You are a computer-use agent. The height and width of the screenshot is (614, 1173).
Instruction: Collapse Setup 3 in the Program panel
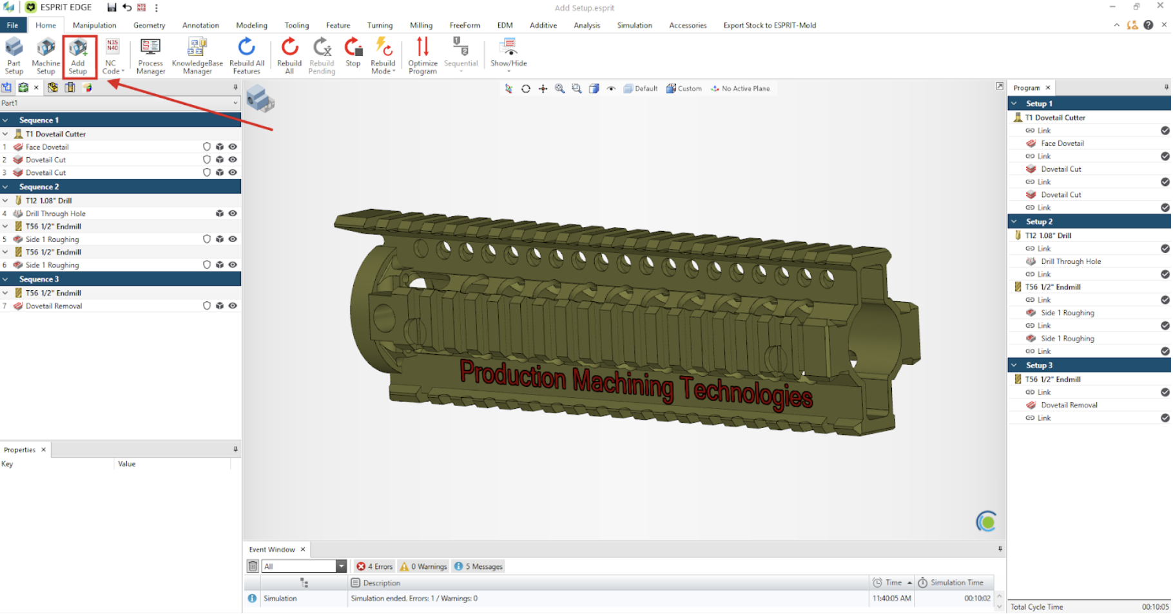click(x=1014, y=366)
